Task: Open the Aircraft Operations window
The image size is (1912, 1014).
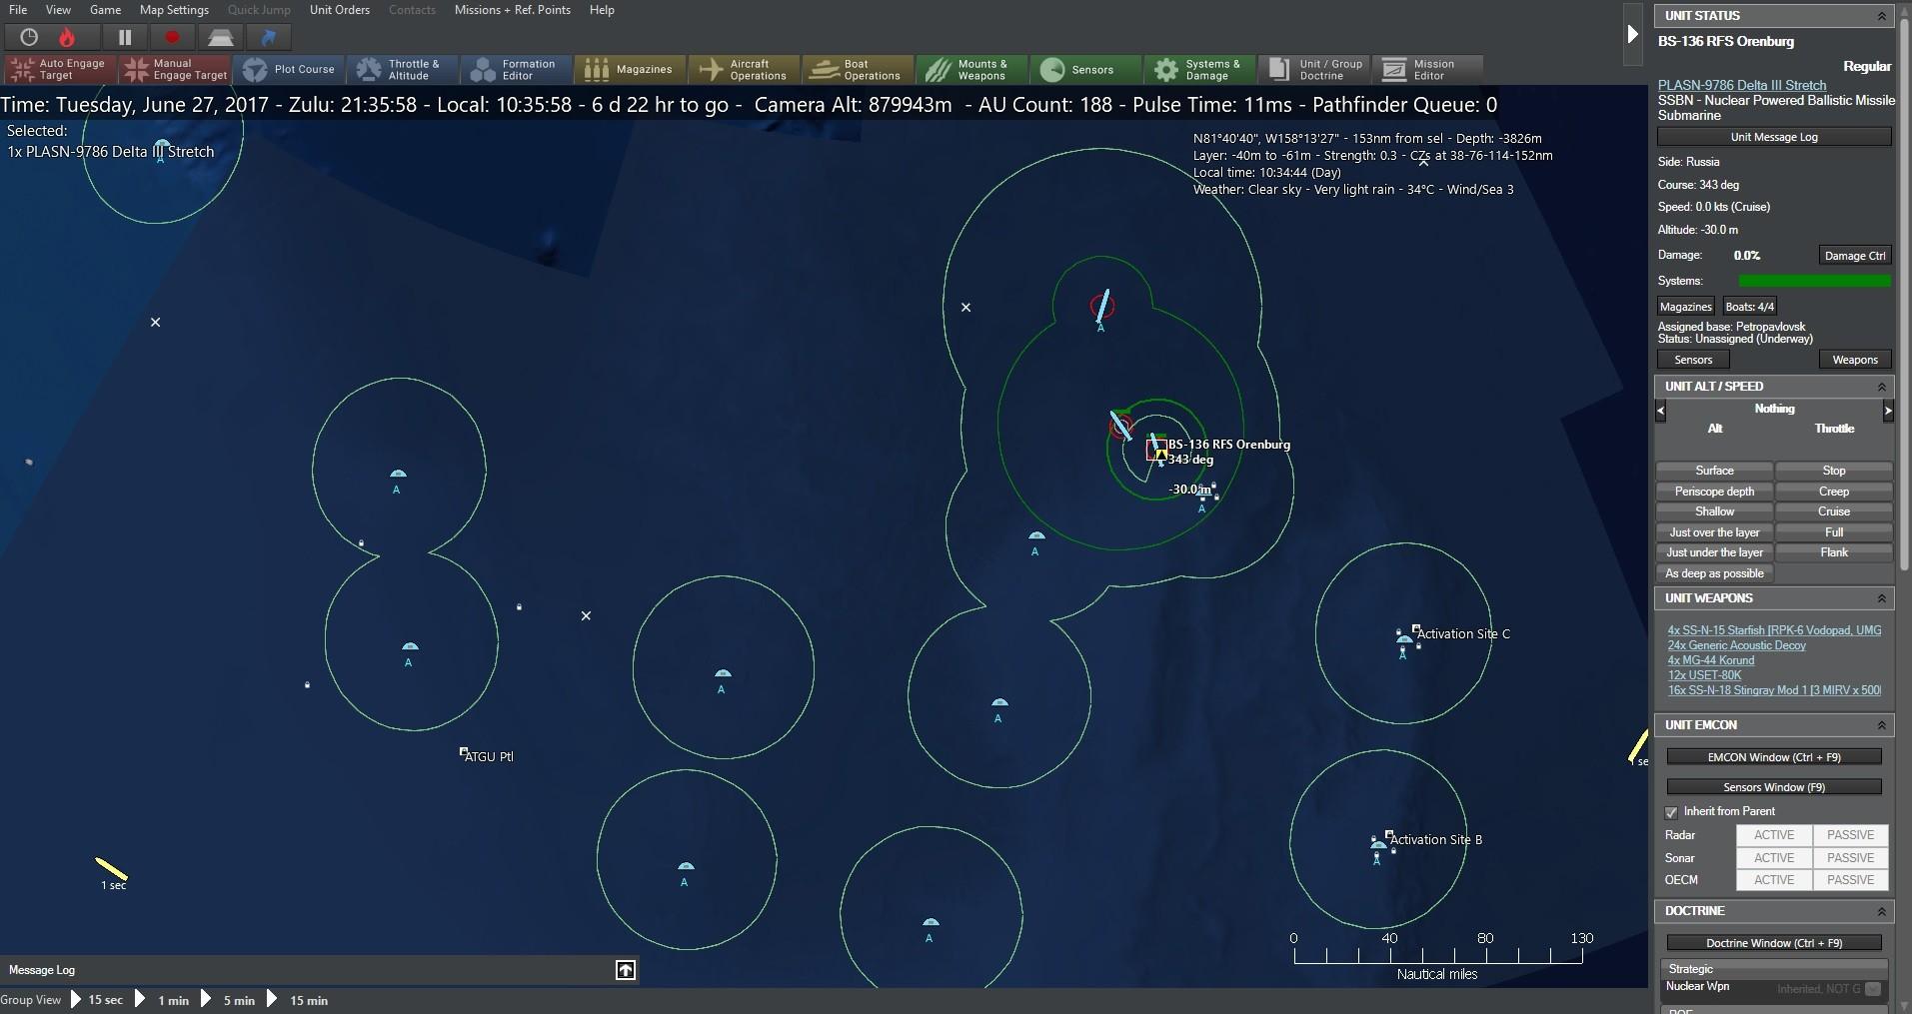Action: 743,69
